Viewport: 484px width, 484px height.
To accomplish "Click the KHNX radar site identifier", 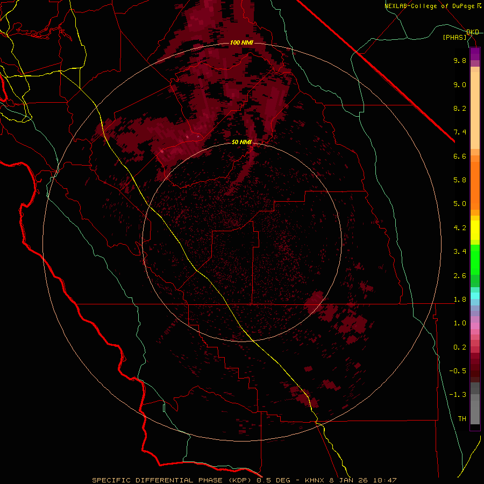I will coord(315,480).
